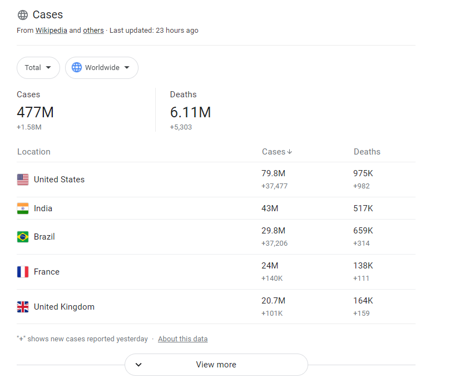Viewport: 450px width, 388px height.
Task: Sort by the Deaths column header
Action: (367, 152)
